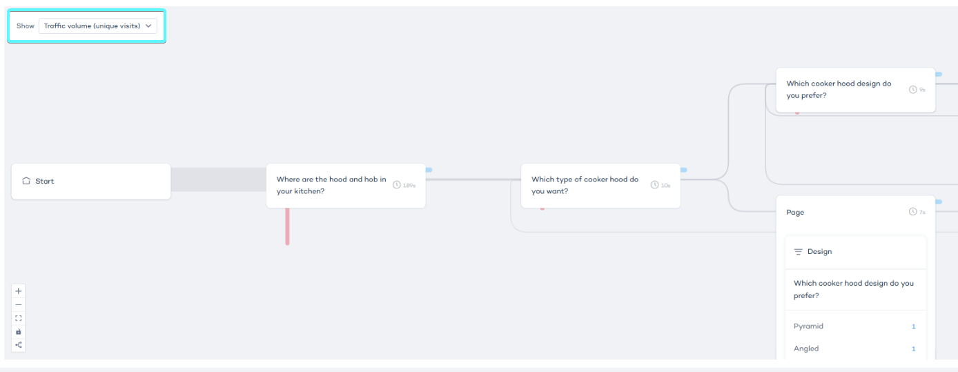Click the Angled answer row
This screenshot has height=372, width=958.
(x=854, y=349)
